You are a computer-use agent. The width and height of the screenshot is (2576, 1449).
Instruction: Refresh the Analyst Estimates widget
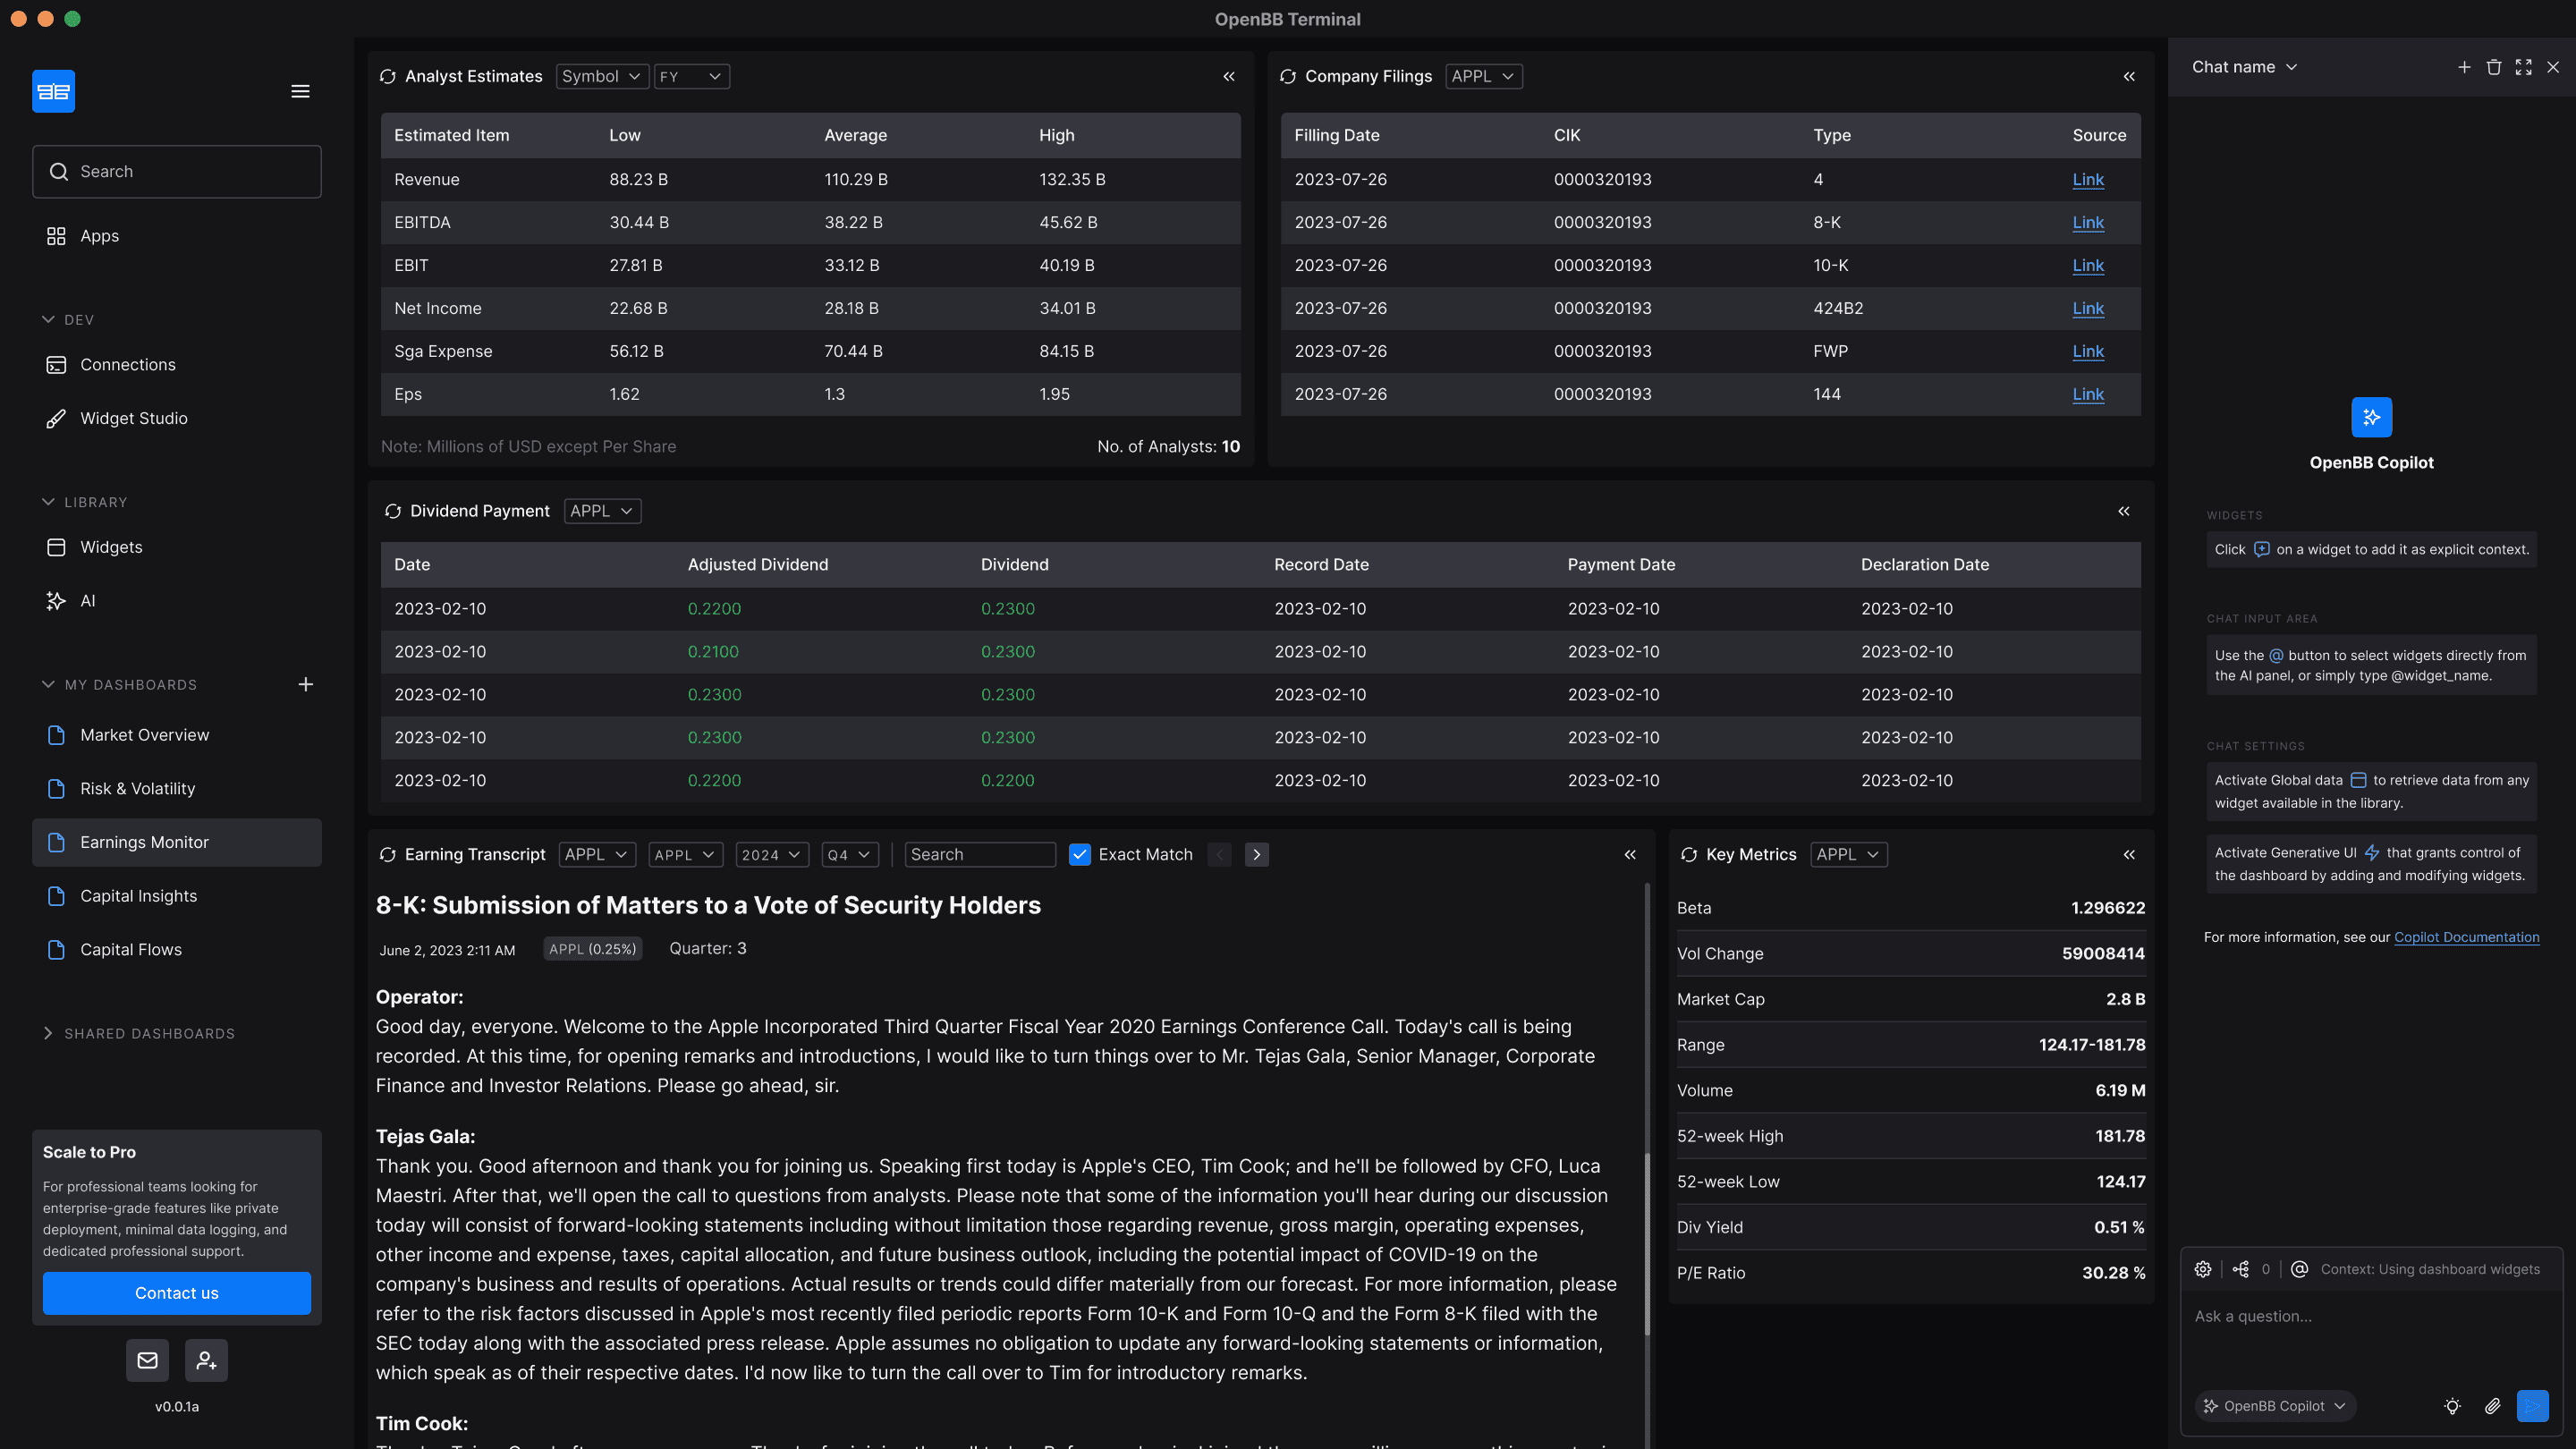coord(388,77)
